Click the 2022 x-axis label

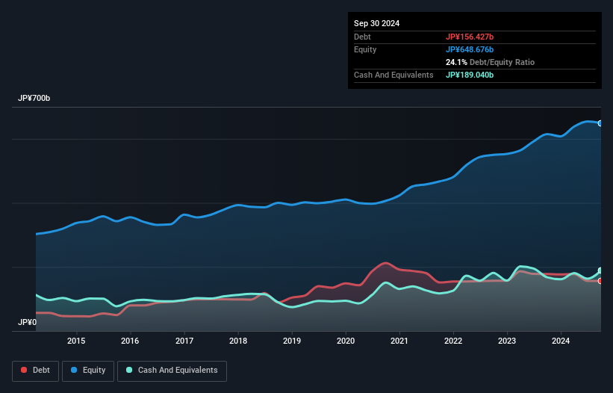click(x=453, y=341)
